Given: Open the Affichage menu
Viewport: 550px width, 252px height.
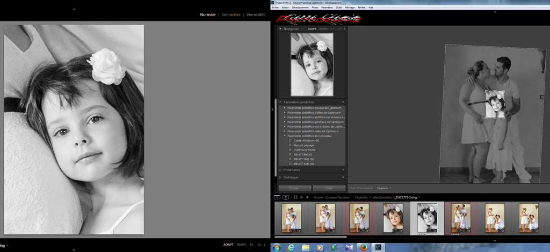Looking at the screenshot, I should [x=350, y=8].
